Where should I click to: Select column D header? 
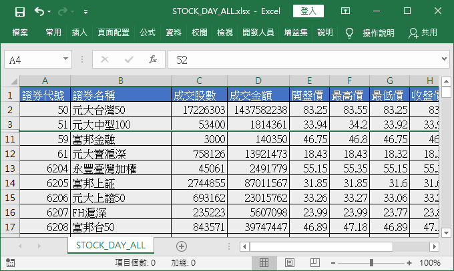click(258, 81)
